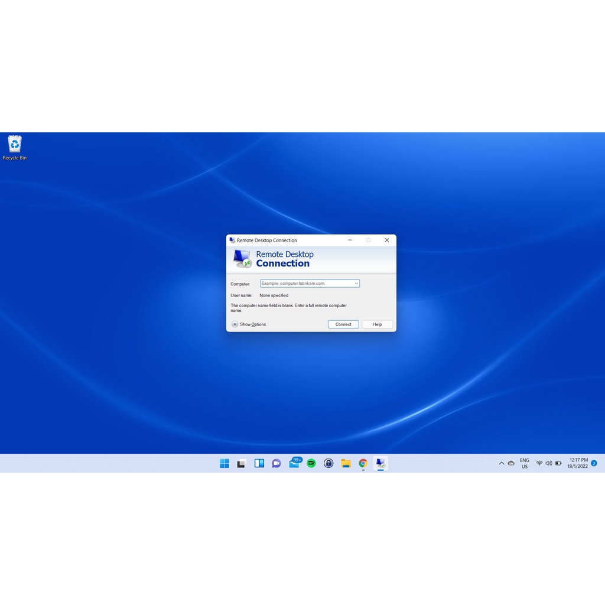605x605 pixels.
Task: Launch Google Chrome from the taskbar
Action: (363, 463)
